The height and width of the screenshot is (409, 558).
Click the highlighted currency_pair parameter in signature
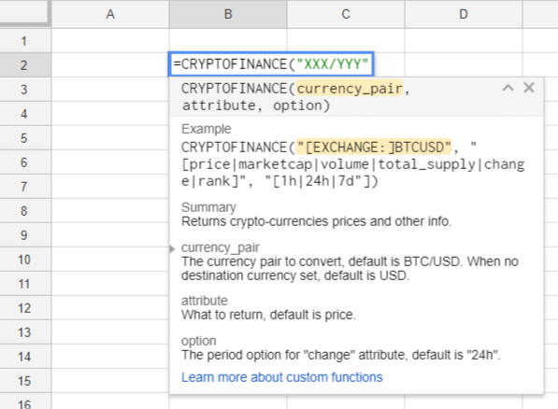(x=350, y=89)
